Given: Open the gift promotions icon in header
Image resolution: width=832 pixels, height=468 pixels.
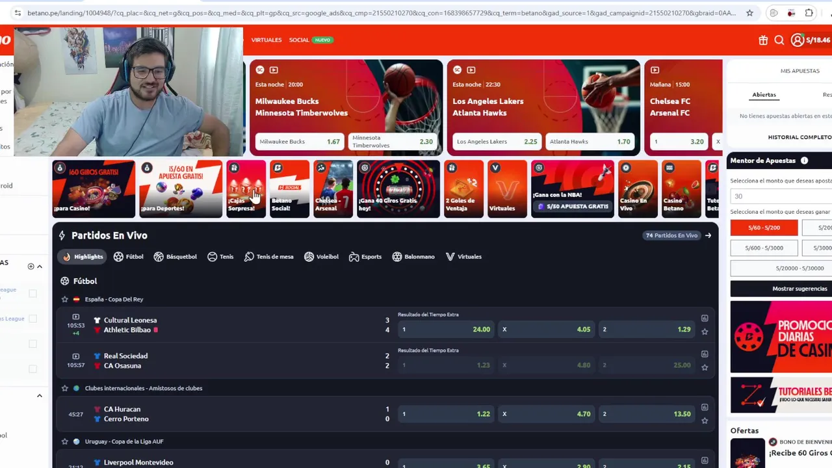Looking at the screenshot, I should [763, 40].
